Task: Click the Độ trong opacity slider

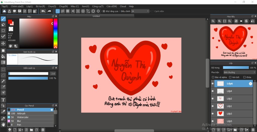Action: point(236,68)
